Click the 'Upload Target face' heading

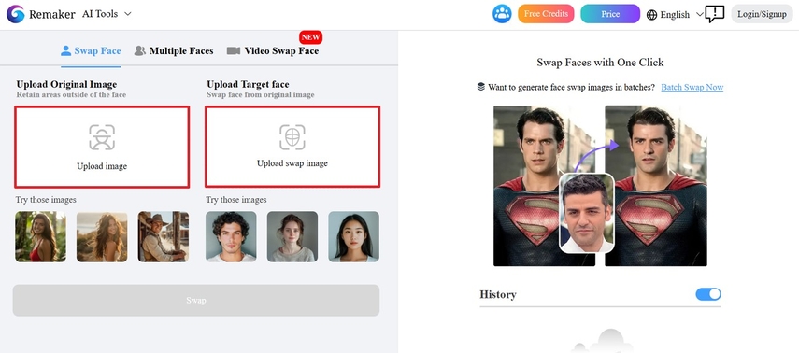(249, 84)
